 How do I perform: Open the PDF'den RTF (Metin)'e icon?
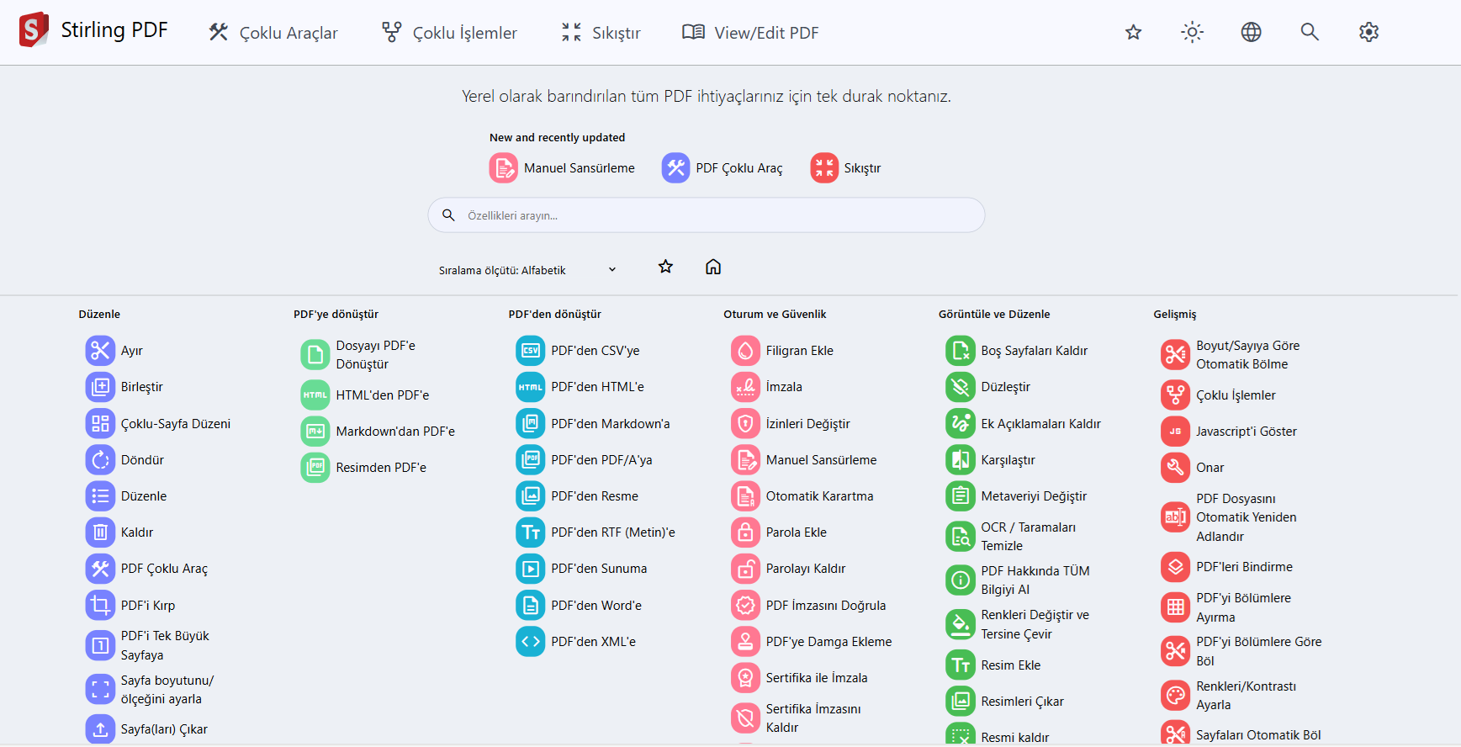tap(531, 532)
